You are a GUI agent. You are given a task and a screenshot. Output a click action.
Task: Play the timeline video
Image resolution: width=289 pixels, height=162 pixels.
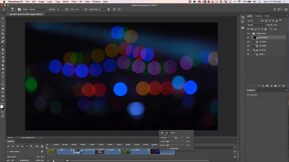pyautogui.click(x=17, y=146)
